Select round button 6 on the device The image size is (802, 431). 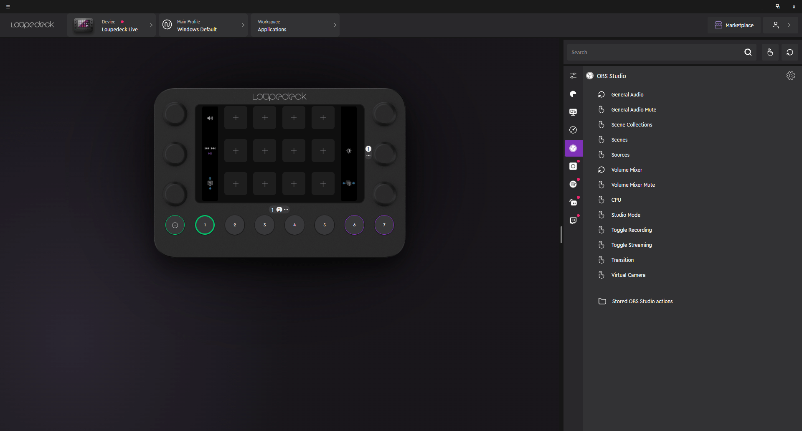tap(354, 225)
